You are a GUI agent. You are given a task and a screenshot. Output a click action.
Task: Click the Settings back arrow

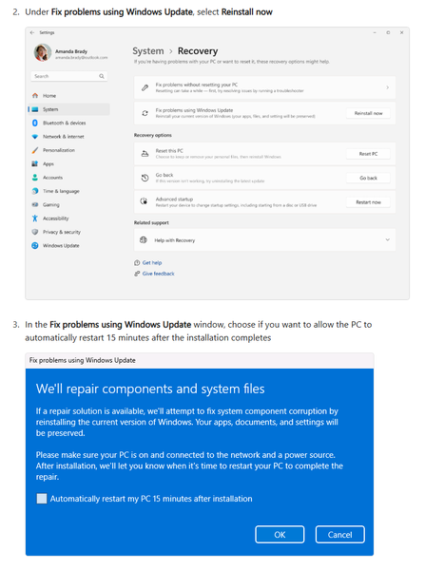32,32
